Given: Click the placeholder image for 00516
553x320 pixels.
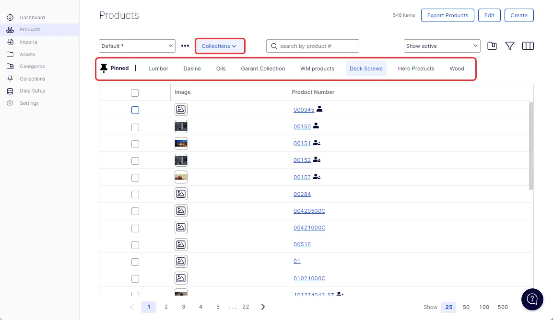Looking at the screenshot, I should point(181,244).
